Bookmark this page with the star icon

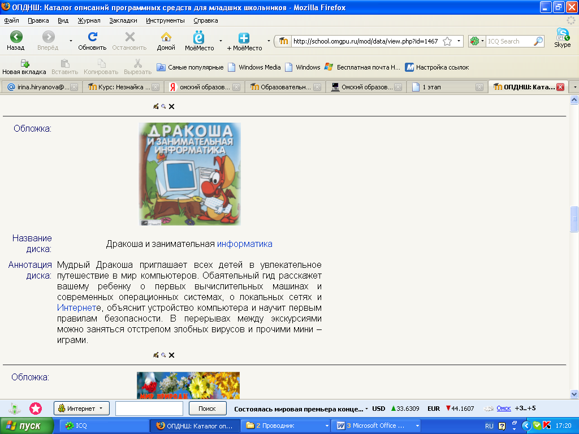tap(447, 41)
